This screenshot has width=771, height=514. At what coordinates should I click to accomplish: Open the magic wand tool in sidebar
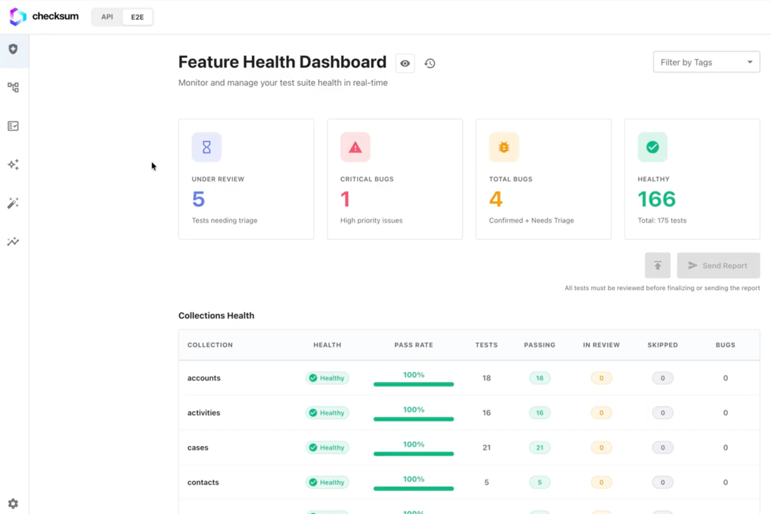tap(13, 203)
